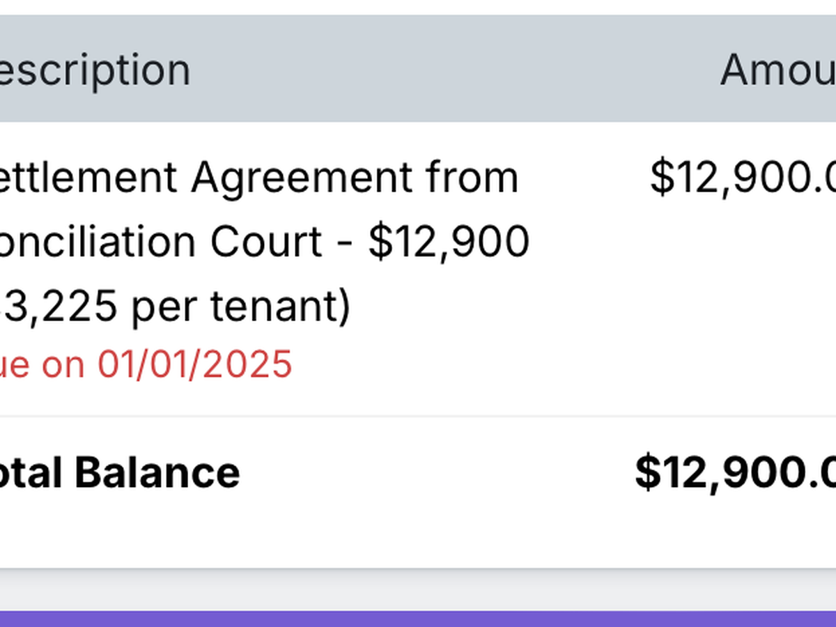Click the divider line above the total row

pos(418,417)
